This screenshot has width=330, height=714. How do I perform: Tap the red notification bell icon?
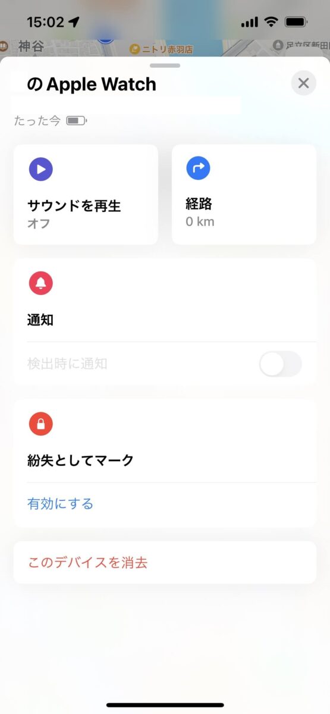point(41,283)
